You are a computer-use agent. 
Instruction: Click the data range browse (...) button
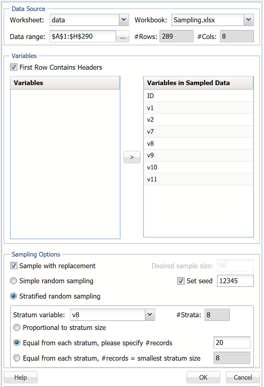[x=122, y=37]
